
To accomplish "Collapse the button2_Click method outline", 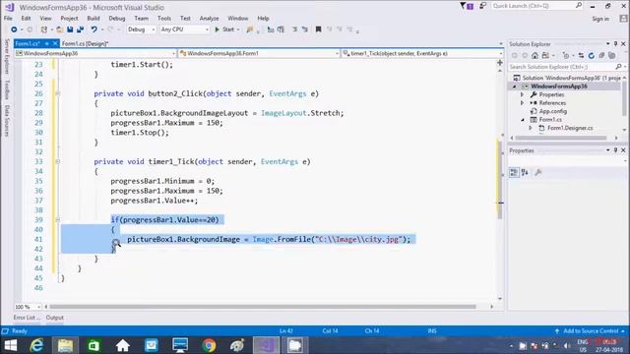I will click(x=57, y=93).
